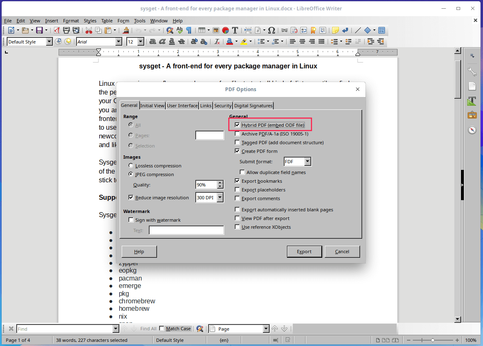
Task: Open the Arial font name dropdown
Action: click(119, 41)
